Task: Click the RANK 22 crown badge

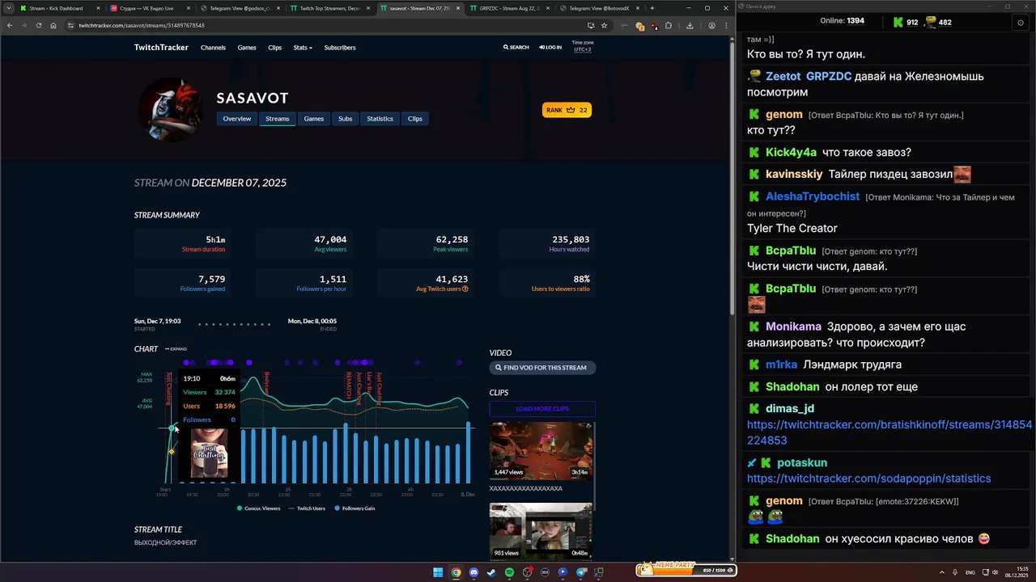Action: (567, 110)
